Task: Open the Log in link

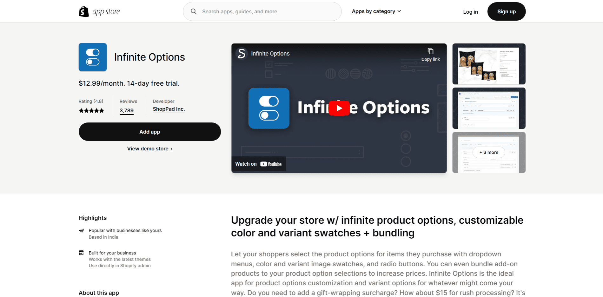Action: tap(470, 12)
